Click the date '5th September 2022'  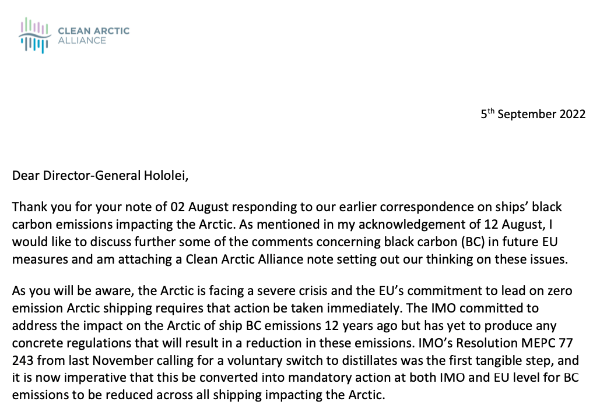[x=533, y=113]
